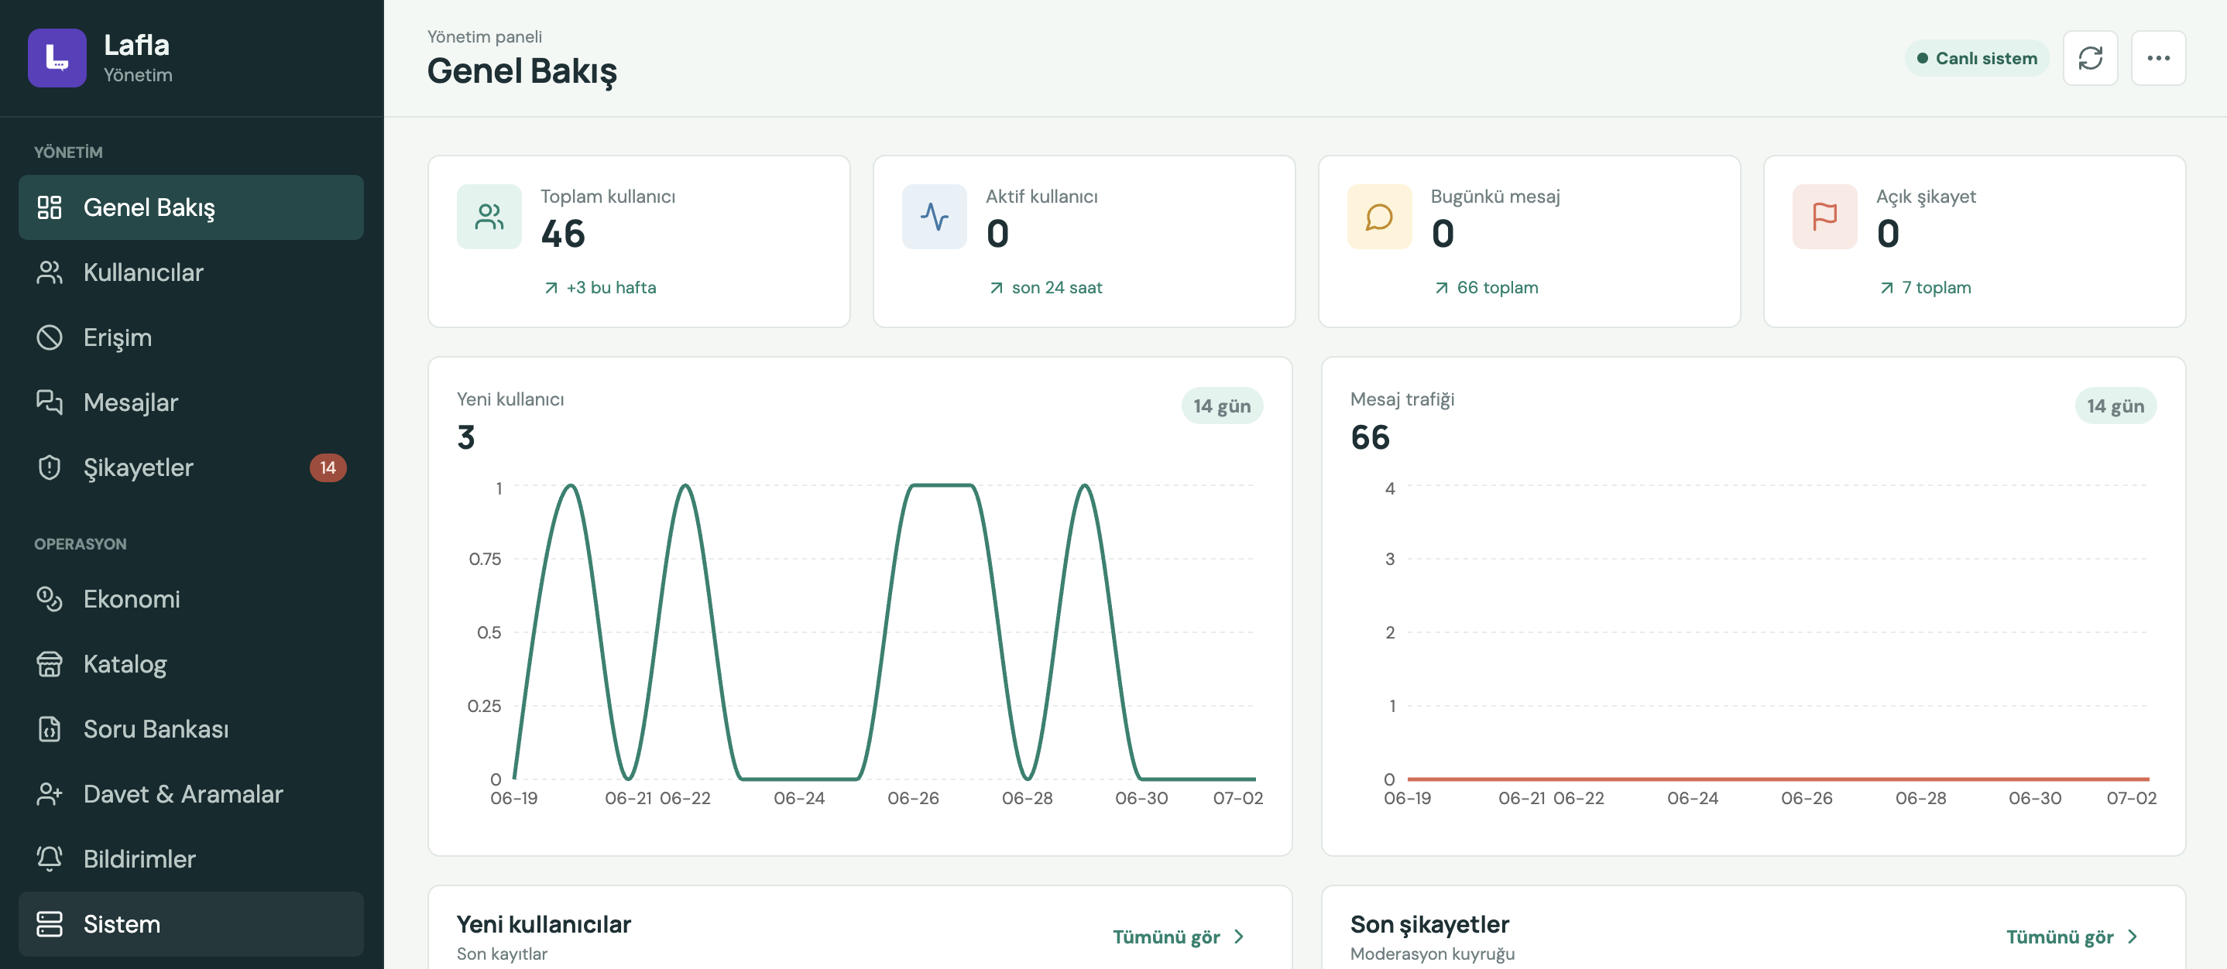The image size is (2227, 969).
Task: Click the son 24 saat text
Action: 1056,288
